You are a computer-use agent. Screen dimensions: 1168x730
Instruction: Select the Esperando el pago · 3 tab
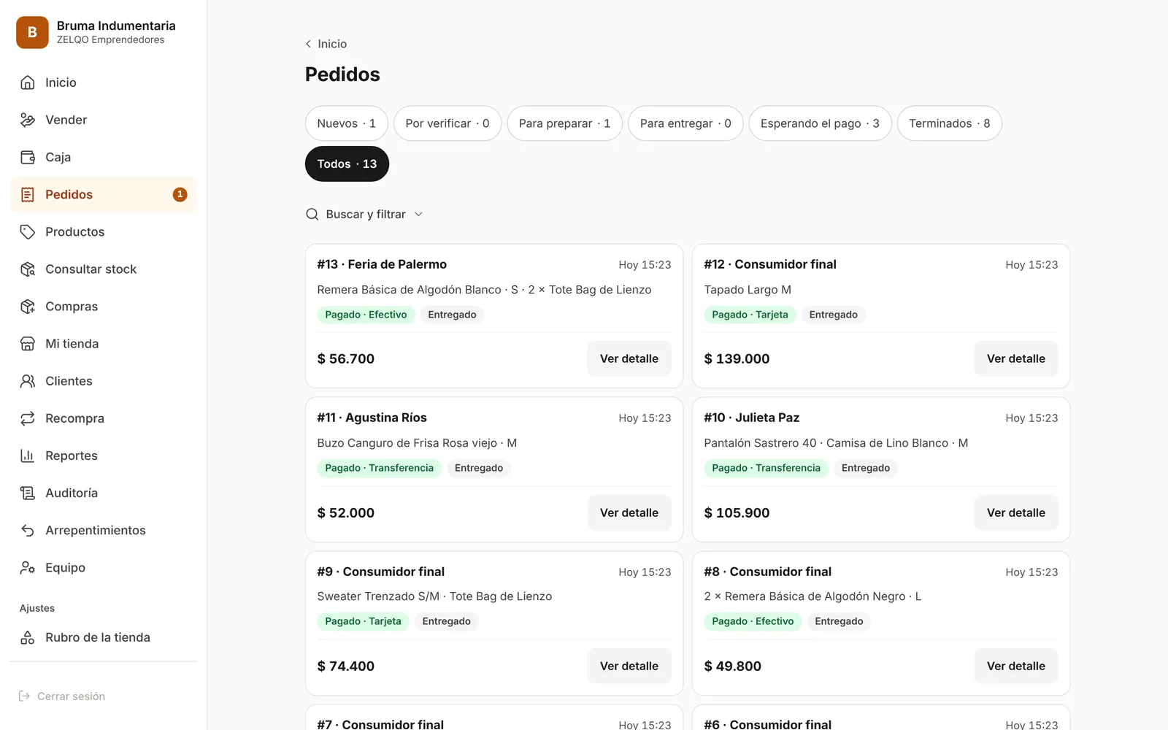pos(820,123)
